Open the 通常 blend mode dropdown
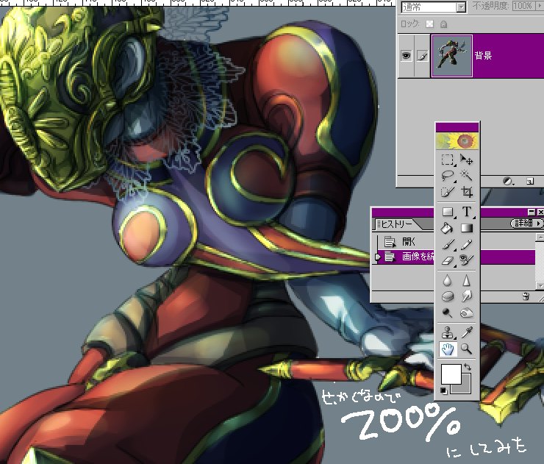 coord(461,7)
